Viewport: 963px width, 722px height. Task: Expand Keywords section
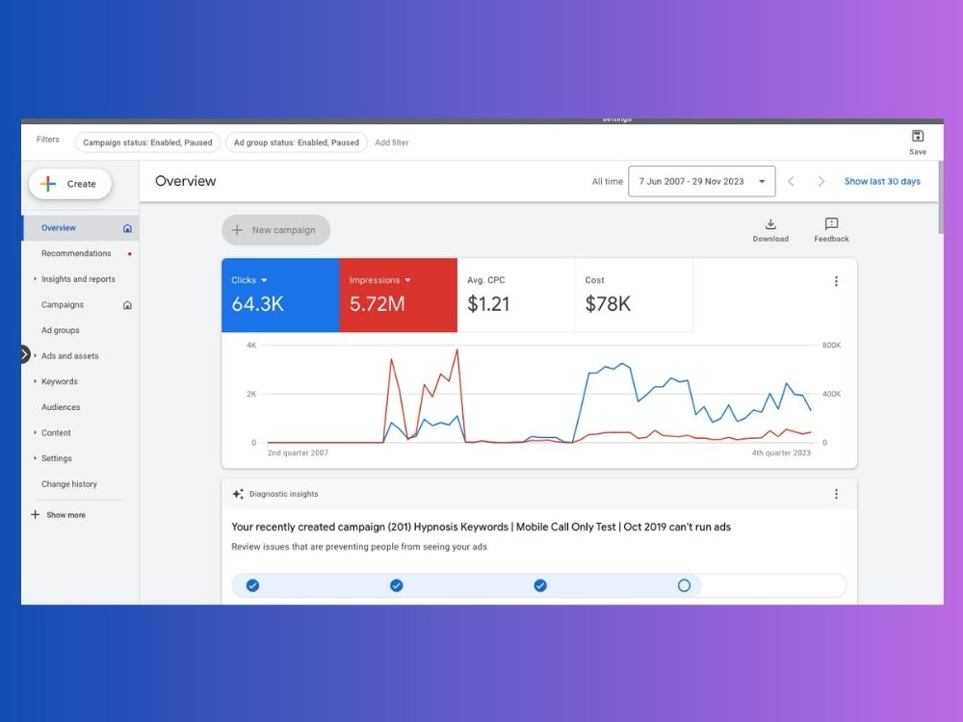[35, 381]
